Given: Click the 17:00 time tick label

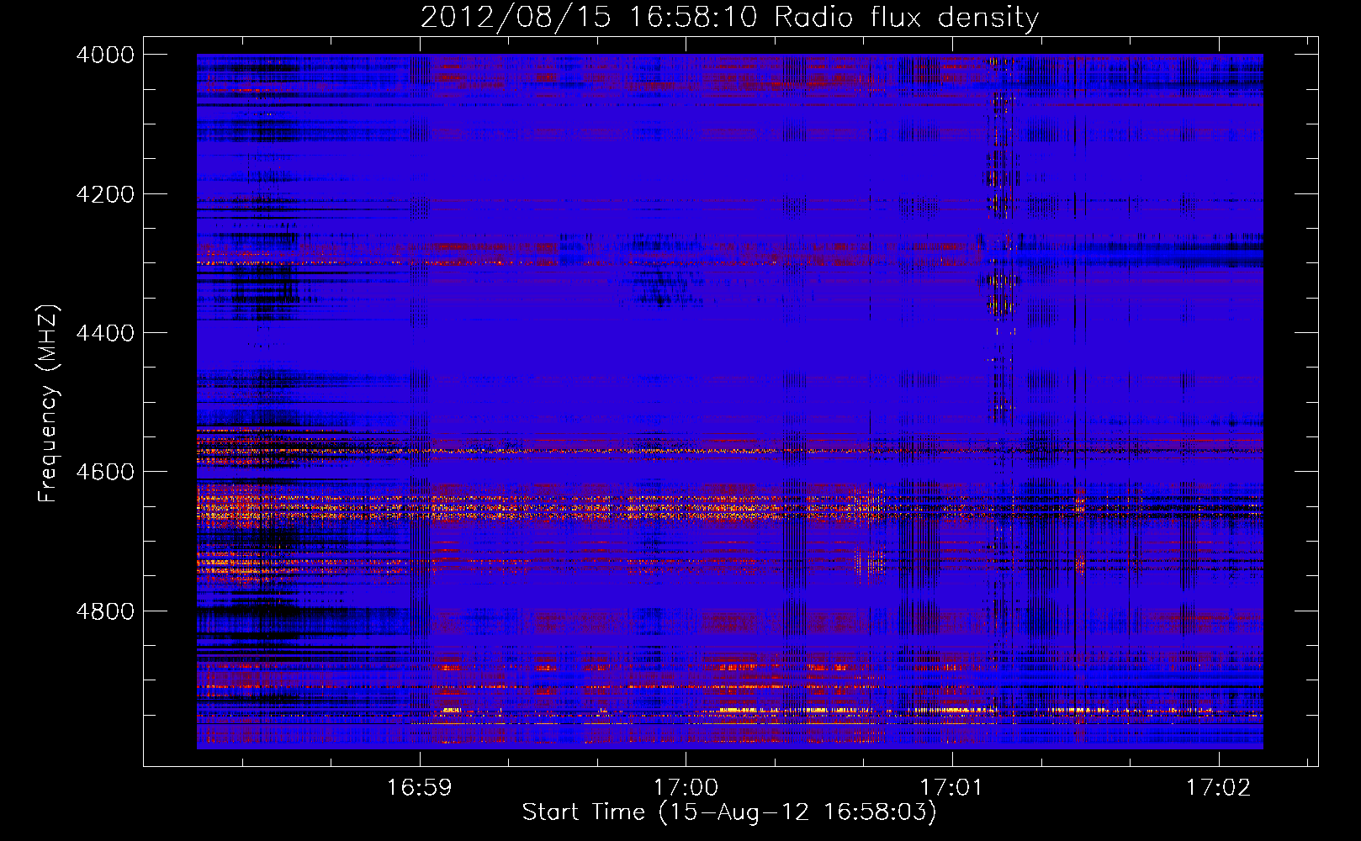Looking at the screenshot, I should [686, 787].
